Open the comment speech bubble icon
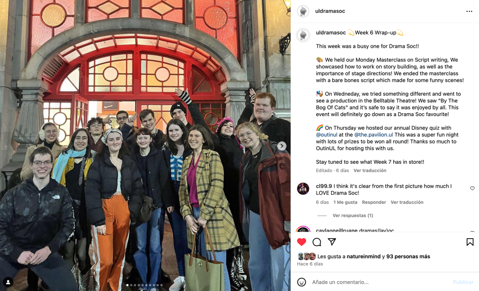The image size is (479, 291). (317, 242)
